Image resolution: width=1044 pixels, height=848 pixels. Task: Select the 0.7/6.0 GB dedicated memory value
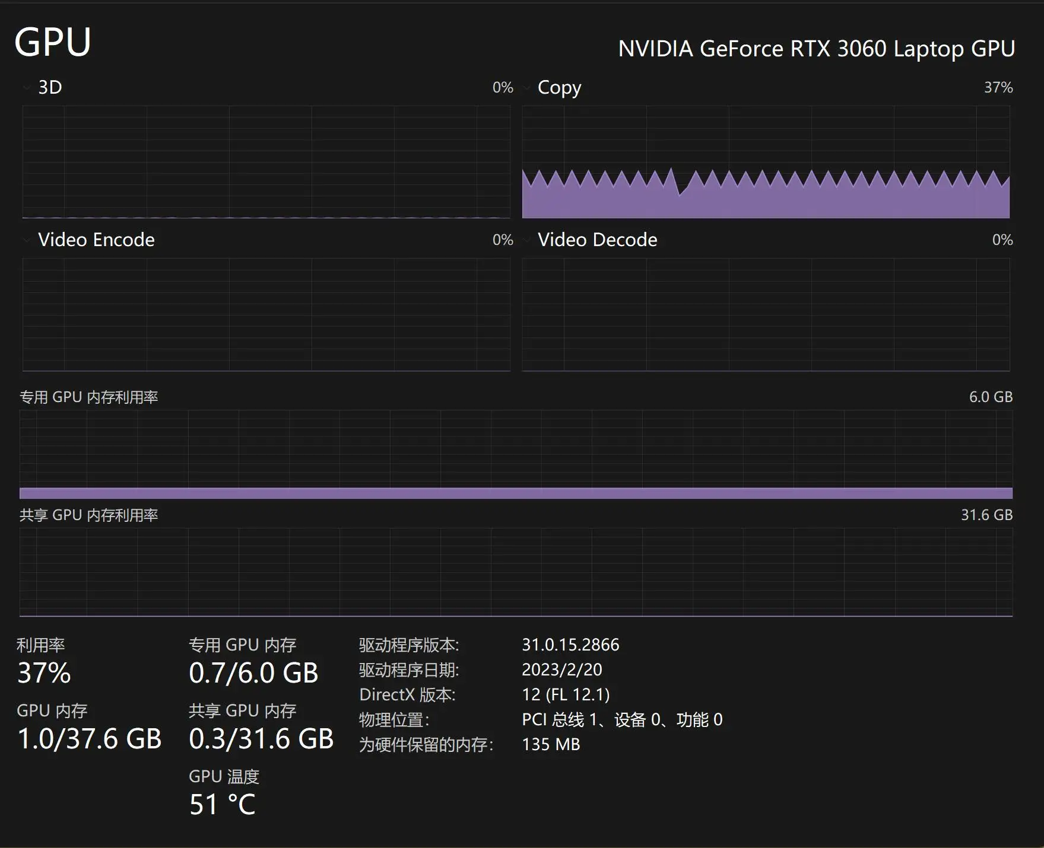(253, 673)
